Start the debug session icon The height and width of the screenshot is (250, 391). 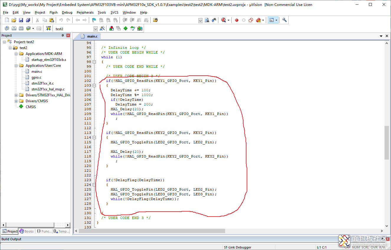[x=223, y=20]
